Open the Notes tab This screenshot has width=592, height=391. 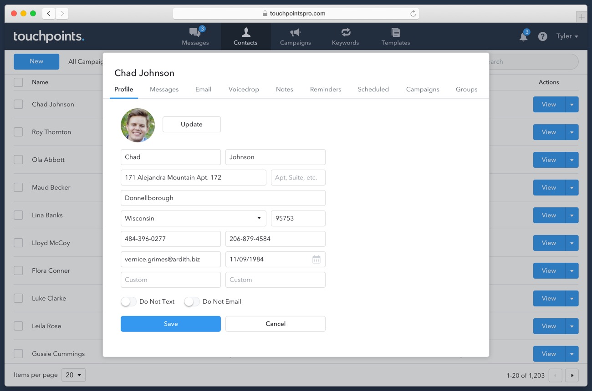coord(284,89)
